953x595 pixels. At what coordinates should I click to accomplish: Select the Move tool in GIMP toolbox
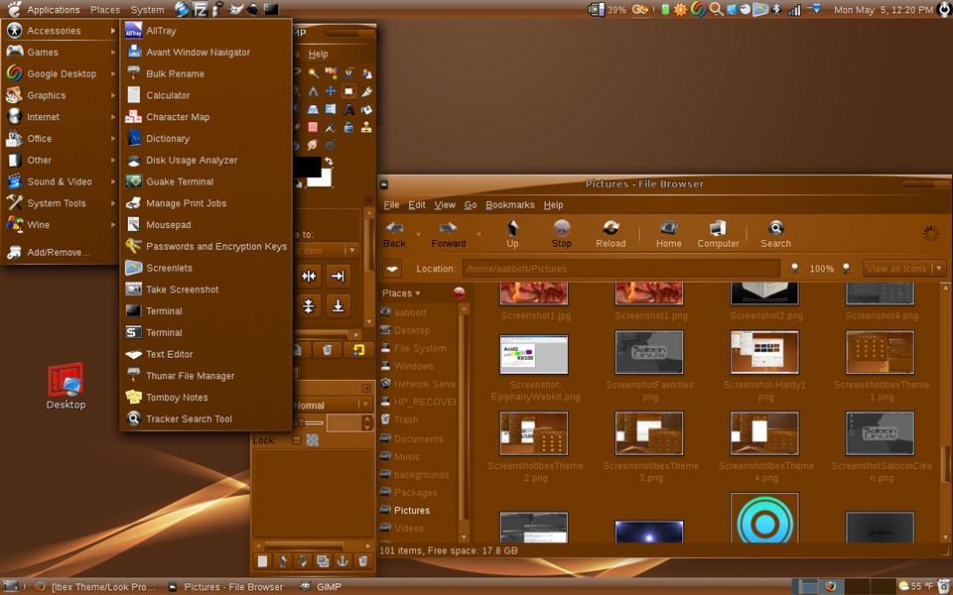pyautogui.click(x=331, y=91)
